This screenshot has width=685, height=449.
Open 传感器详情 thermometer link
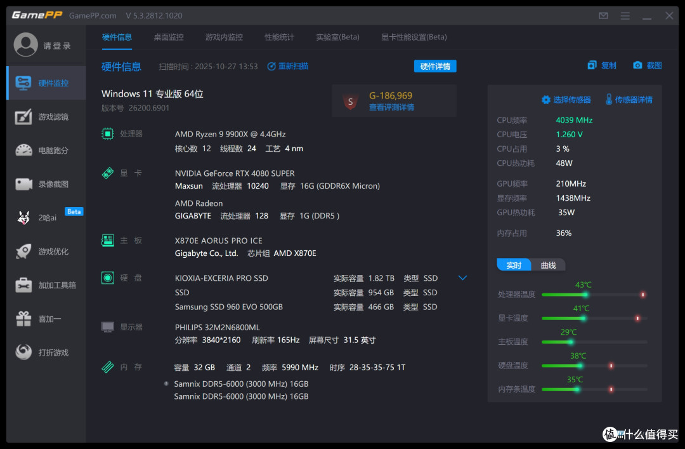[629, 100]
